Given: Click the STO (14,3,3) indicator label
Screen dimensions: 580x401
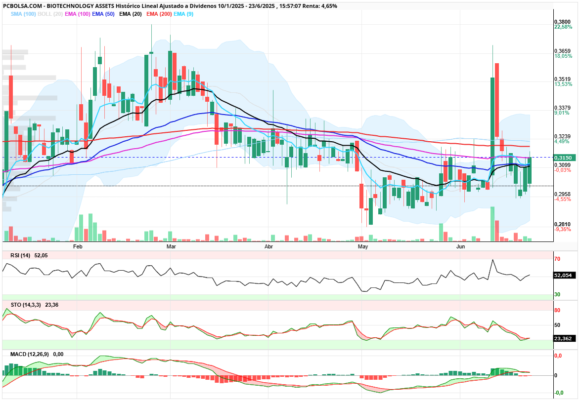Looking at the screenshot, I should pyautogui.click(x=26, y=305).
